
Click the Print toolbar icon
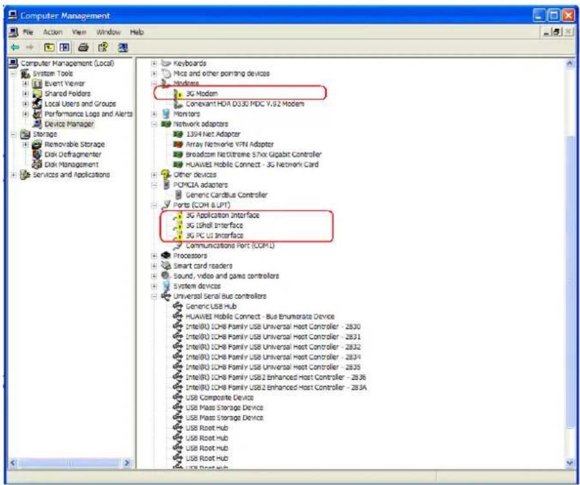pos(83,47)
